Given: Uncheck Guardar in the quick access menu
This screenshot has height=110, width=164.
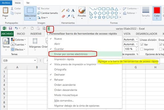Looking at the screenshot, I should tap(85, 49).
